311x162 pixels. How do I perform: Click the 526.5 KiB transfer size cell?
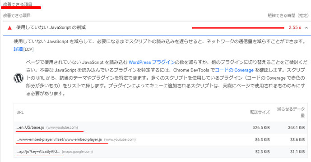point(261,128)
